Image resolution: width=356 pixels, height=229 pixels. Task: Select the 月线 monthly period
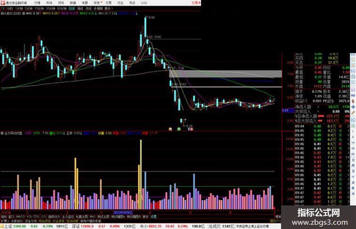88,8
